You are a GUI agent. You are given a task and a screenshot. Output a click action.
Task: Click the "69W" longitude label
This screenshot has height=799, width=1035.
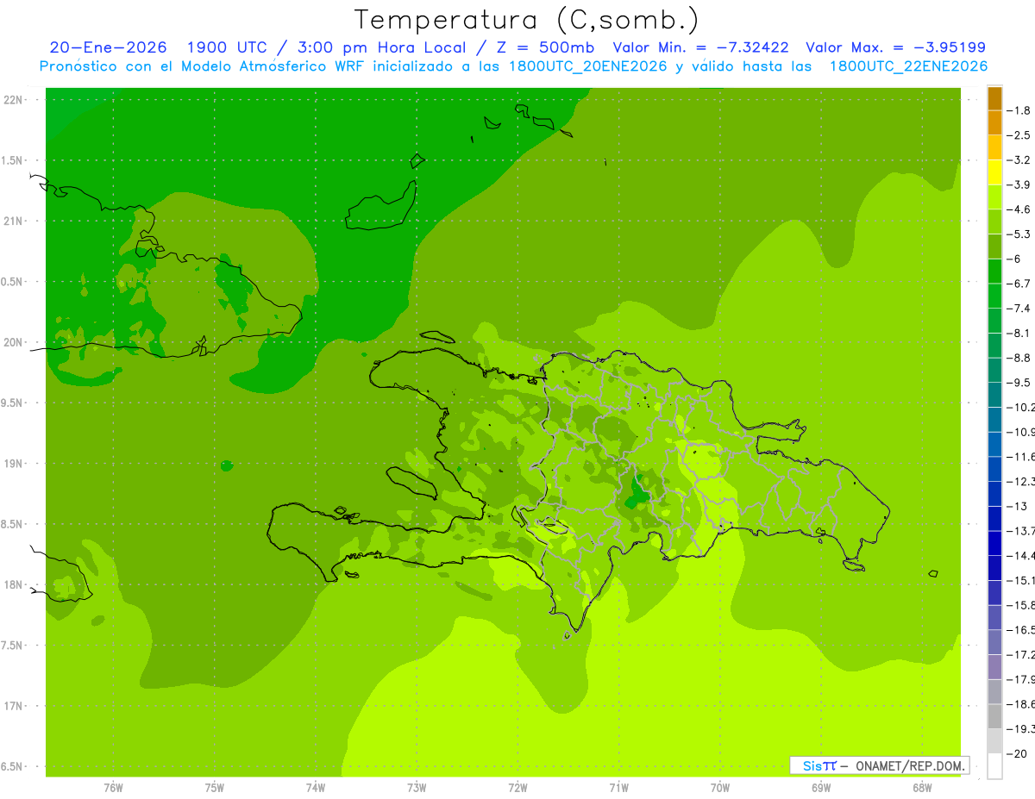tap(821, 787)
